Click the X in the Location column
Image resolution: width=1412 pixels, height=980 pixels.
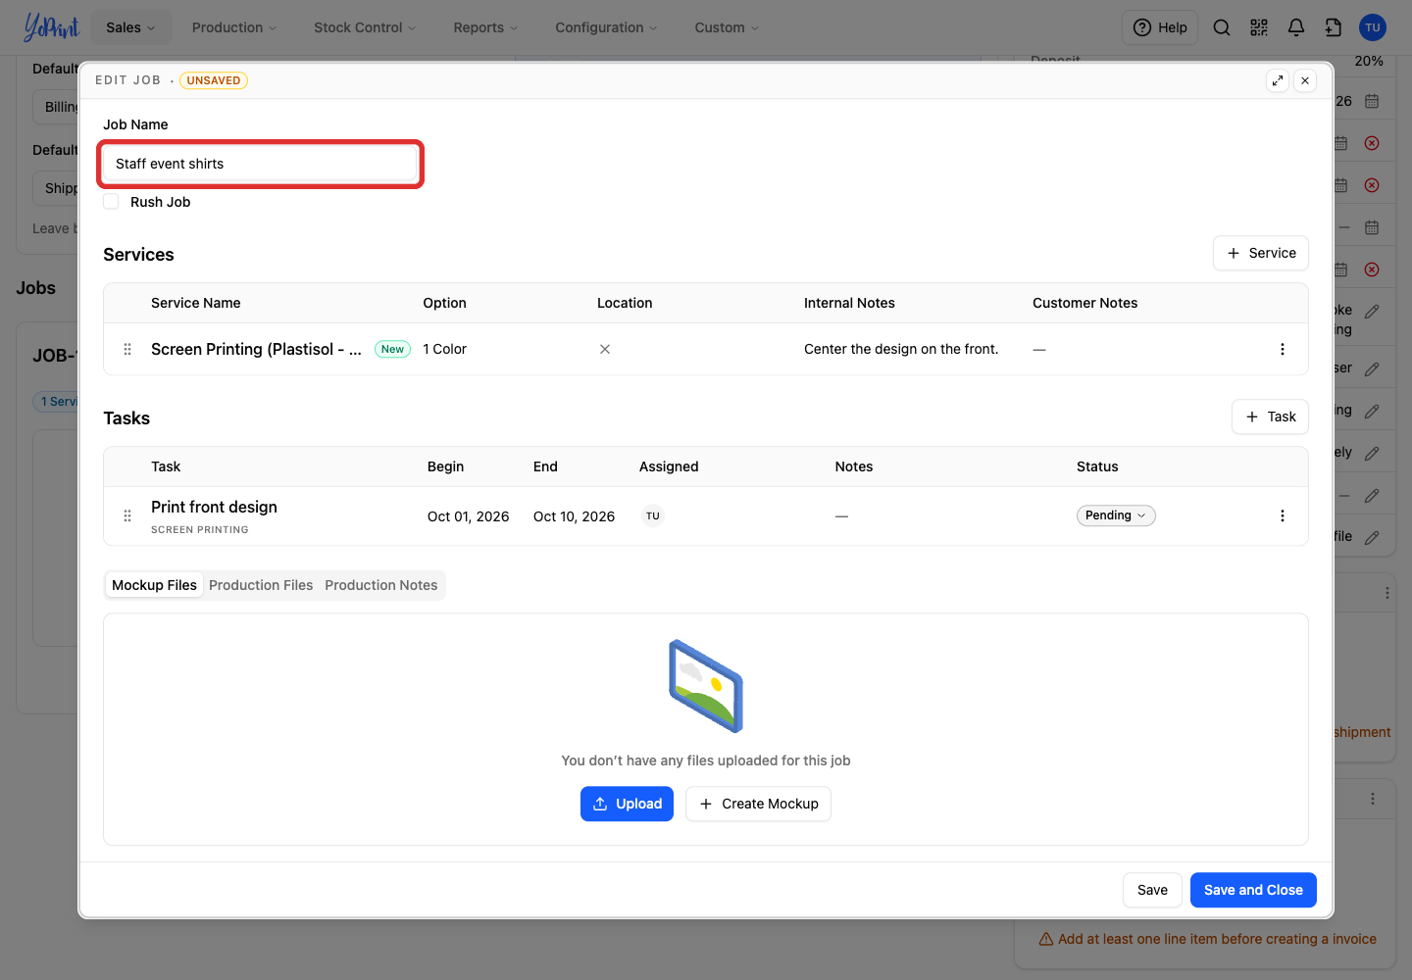[605, 349]
